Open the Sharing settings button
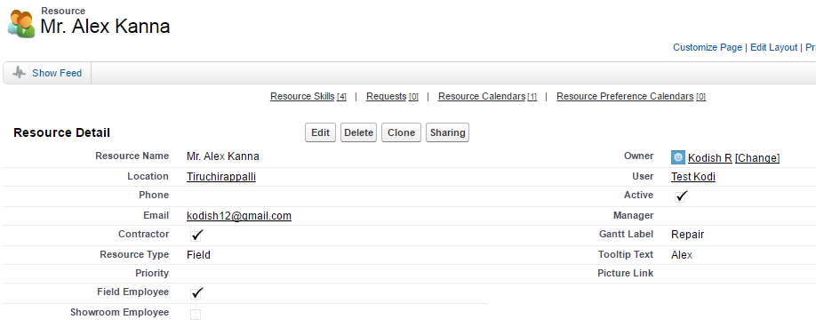816x336 pixels. 447,132
